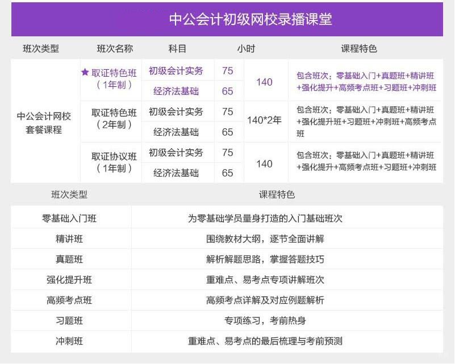Screen dimensions: 455x364
Task: Select the purple 取证特色班（1年制）class name
Action: coord(114,78)
